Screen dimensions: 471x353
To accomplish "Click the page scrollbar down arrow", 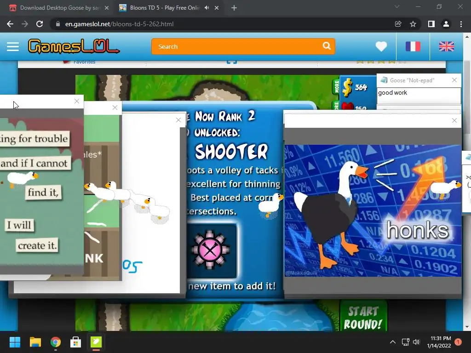I will pos(467,327).
